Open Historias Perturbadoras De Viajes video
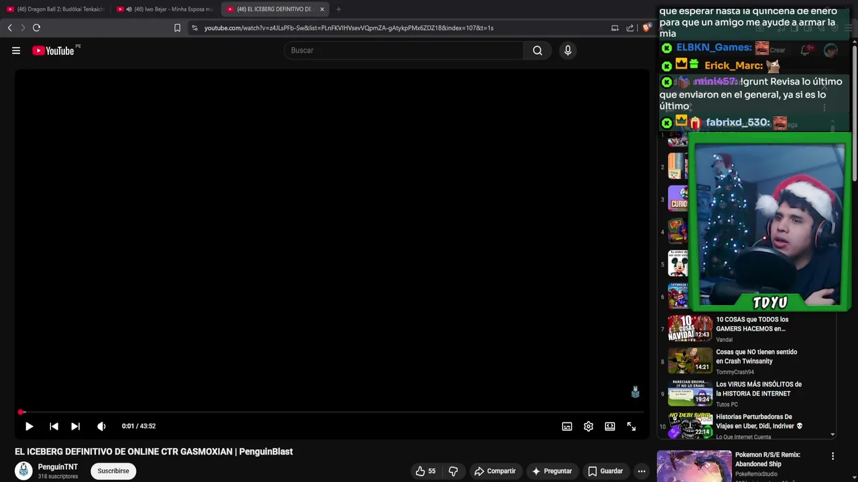Viewport: 858px width, 482px height. [x=759, y=422]
